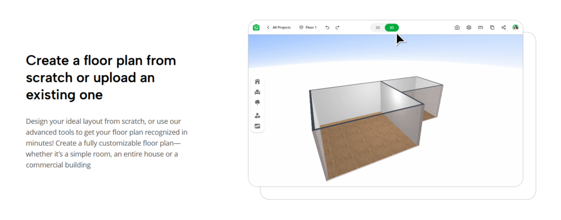561x220 pixels.
Task: Select the green 3D view toggle
Action: coord(392,27)
